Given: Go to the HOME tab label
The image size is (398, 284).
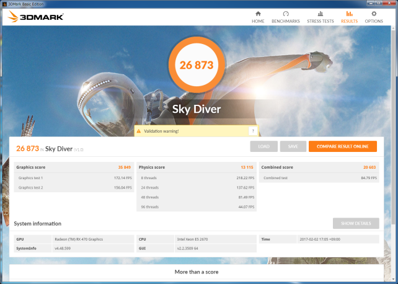Looking at the screenshot, I should coord(258,21).
